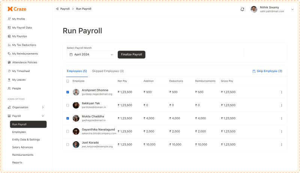Click Skip Employee (2) button
This screenshot has height=173, width=300.
(x=267, y=71)
